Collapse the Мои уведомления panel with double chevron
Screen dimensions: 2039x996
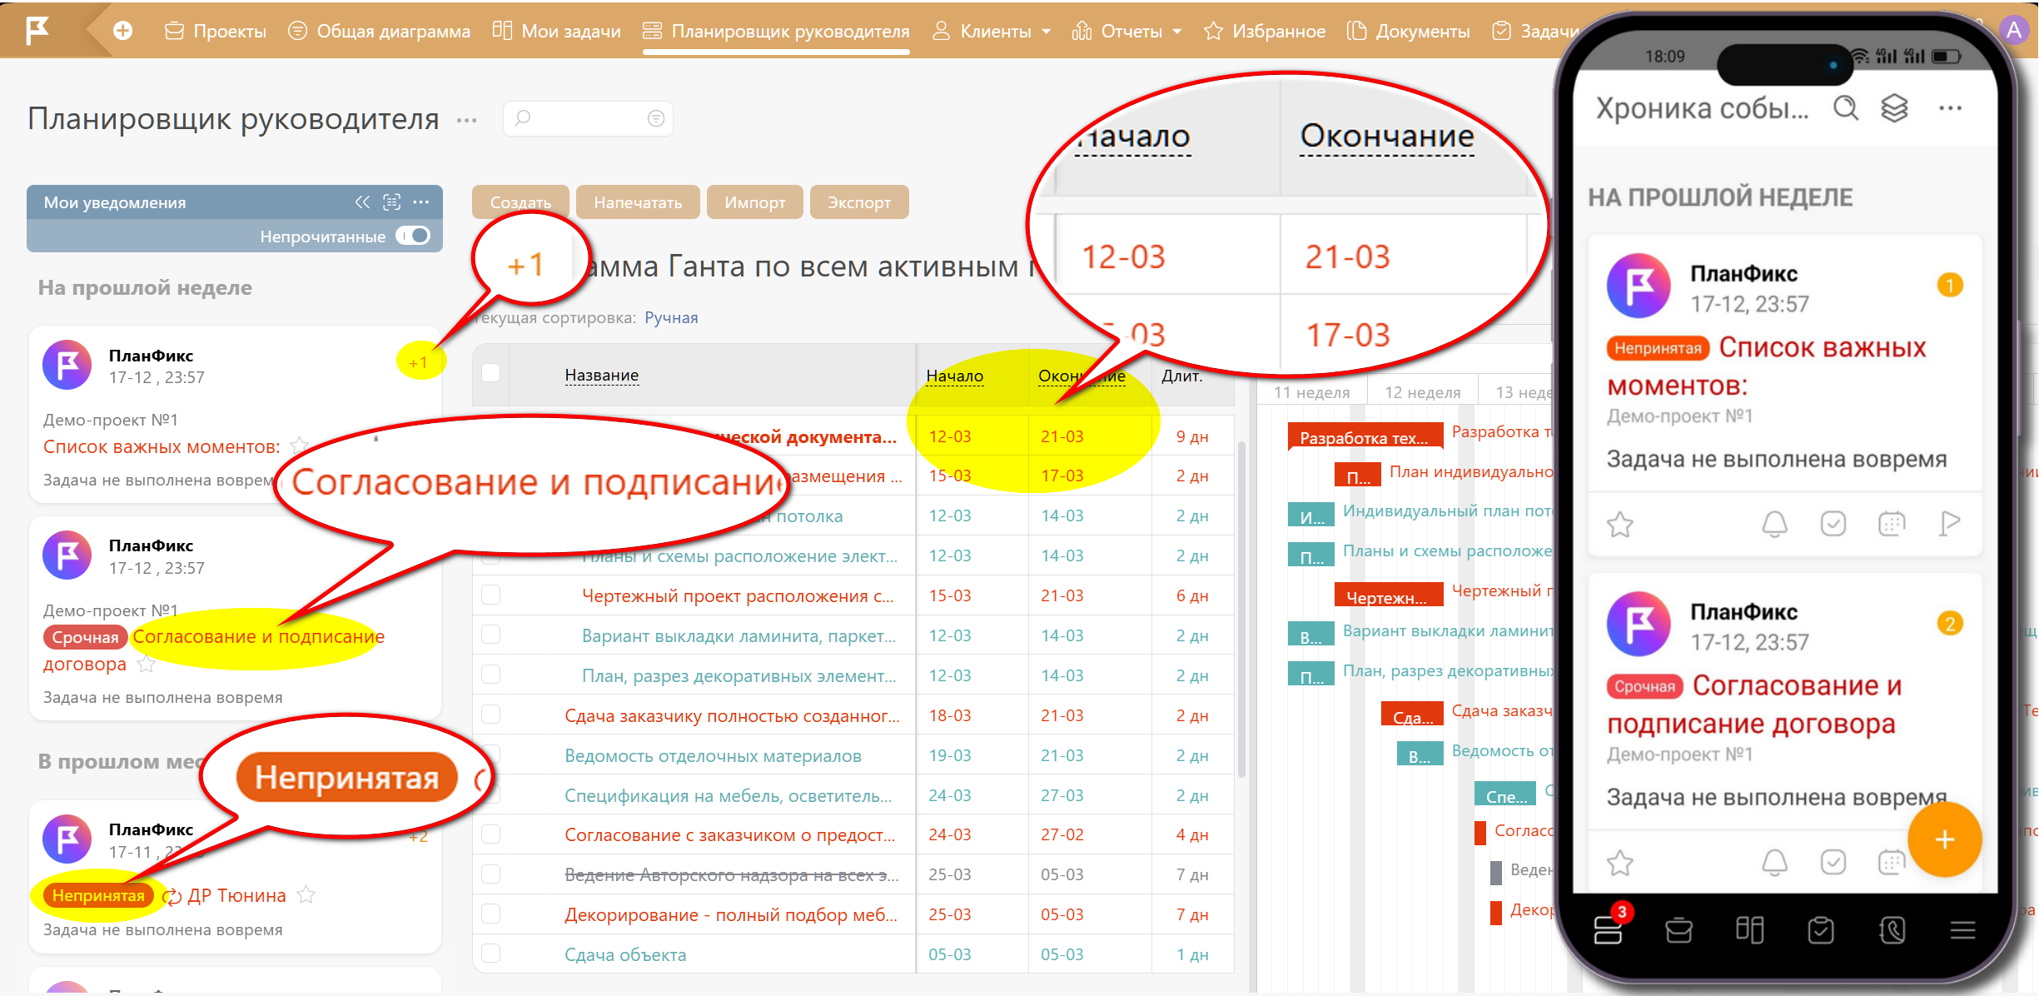click(x=362, y=202)
